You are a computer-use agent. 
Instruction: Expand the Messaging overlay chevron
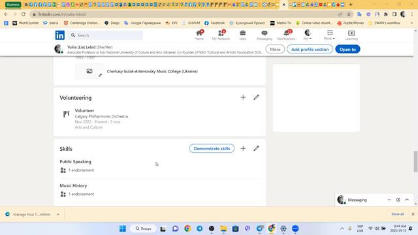[407, 200]
